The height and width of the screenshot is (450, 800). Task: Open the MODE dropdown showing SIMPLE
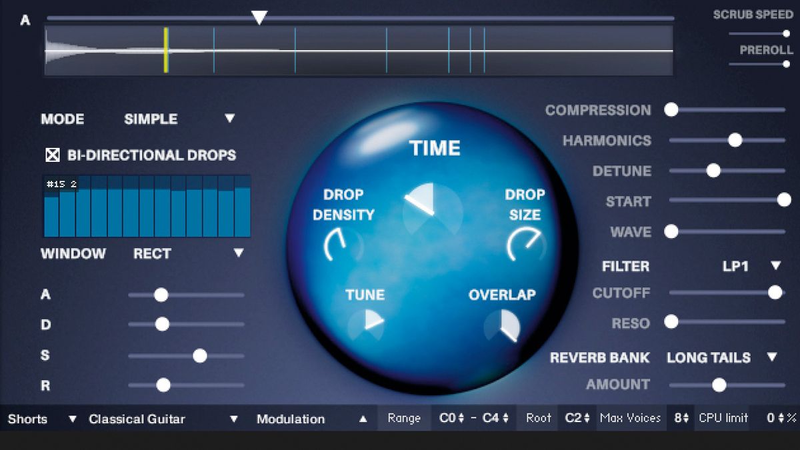coord(230,119)
